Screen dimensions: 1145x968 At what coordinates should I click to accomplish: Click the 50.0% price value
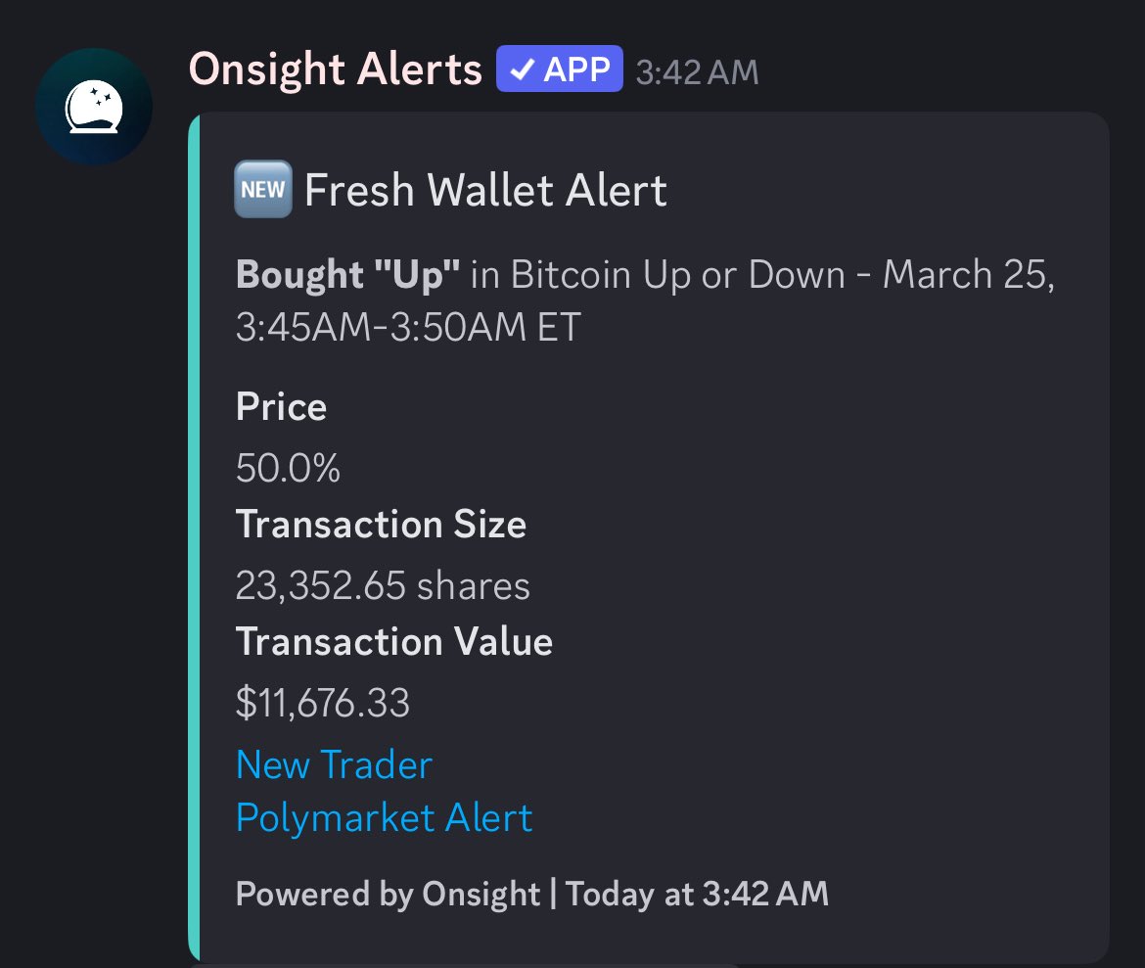point(288,470)
